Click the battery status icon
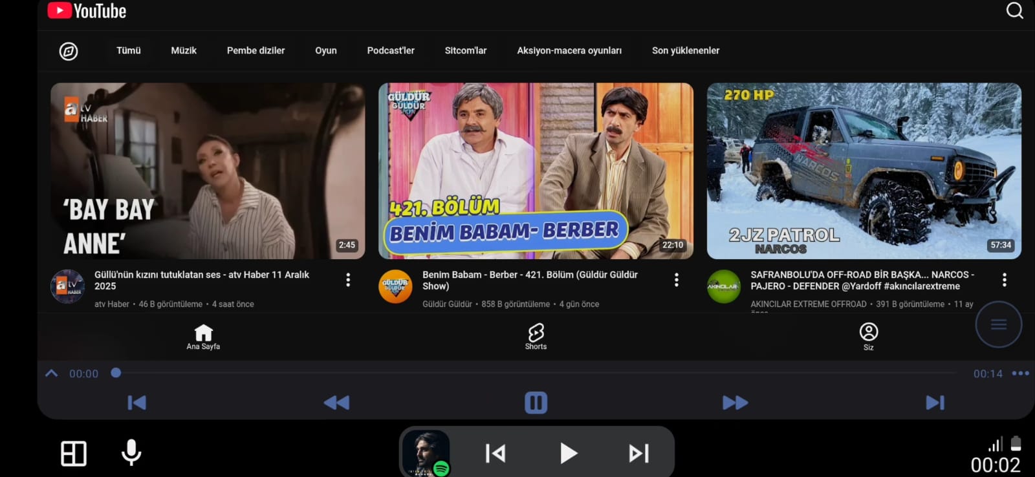Viewport: 1035px width, 477px height. pos(1016,443)
